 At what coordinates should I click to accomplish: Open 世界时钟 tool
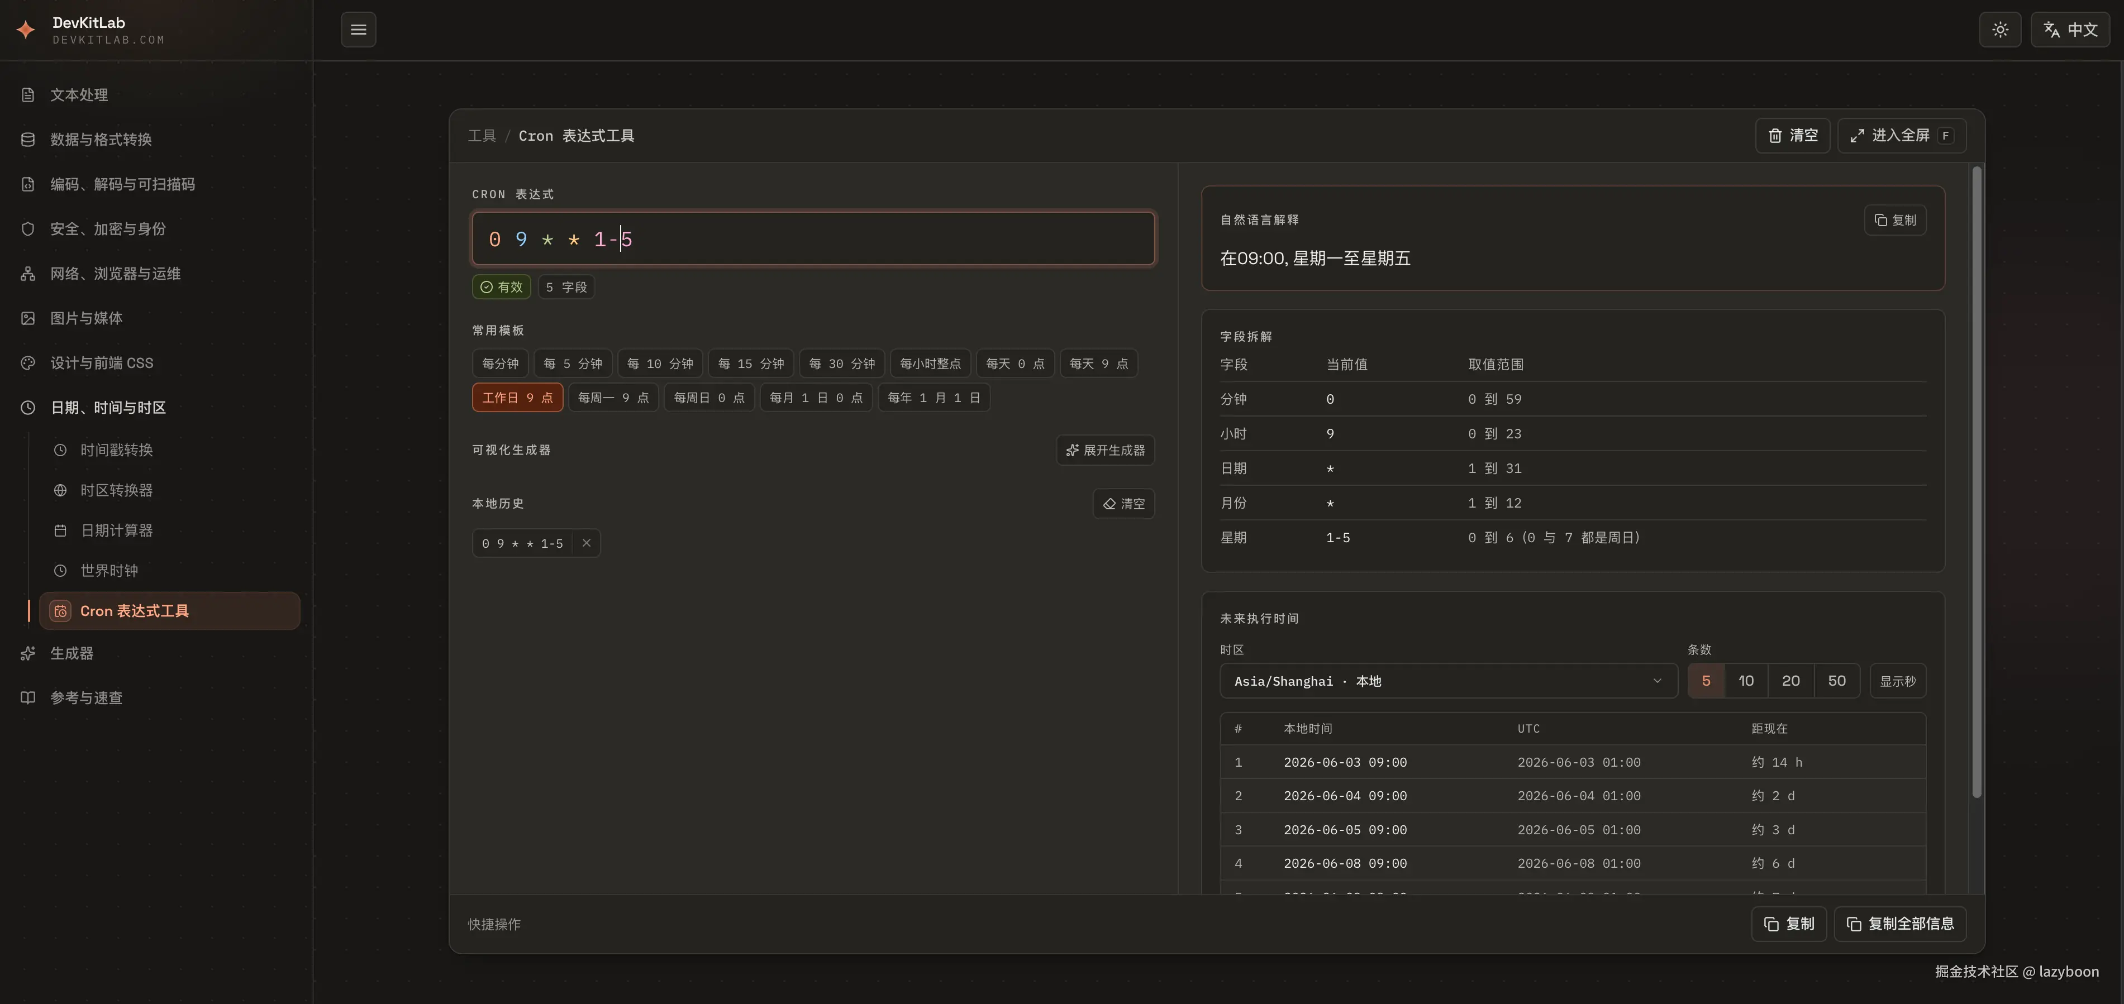point(170,571)
